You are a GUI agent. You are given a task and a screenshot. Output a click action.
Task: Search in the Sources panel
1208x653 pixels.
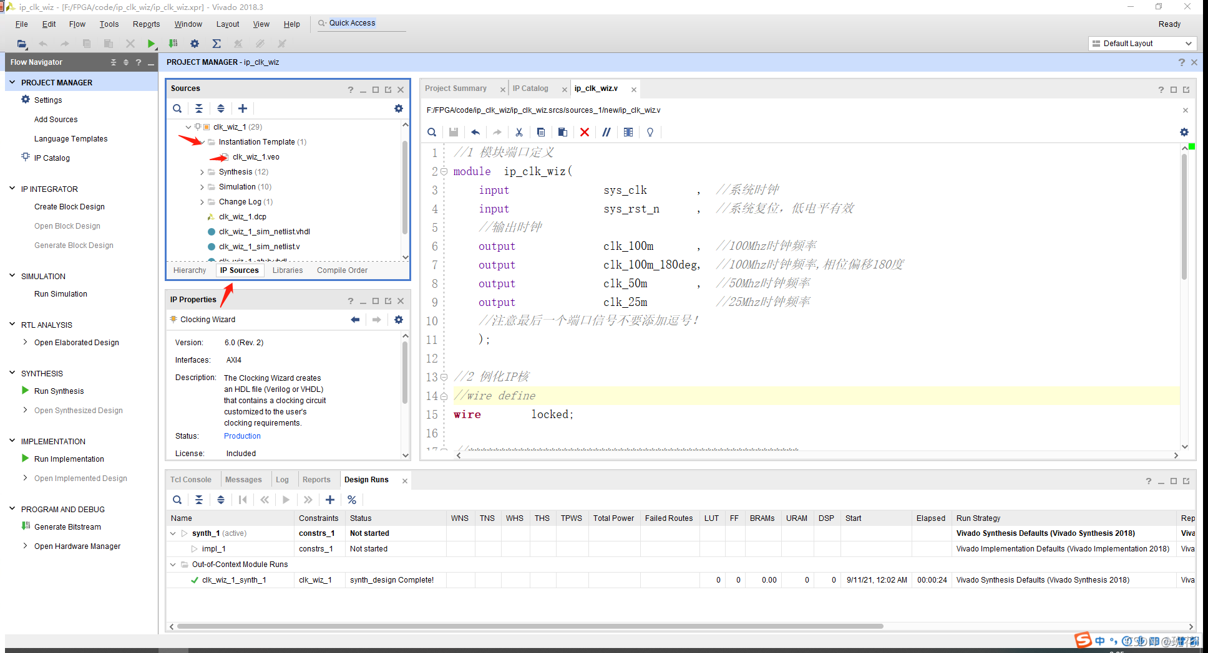pos(177,108)
